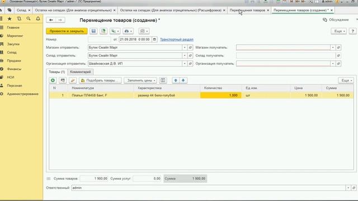Expand the Организация получатель dropdown arrow
The width and height of the screenshot is (358, 201).
[x=333, y=64]
